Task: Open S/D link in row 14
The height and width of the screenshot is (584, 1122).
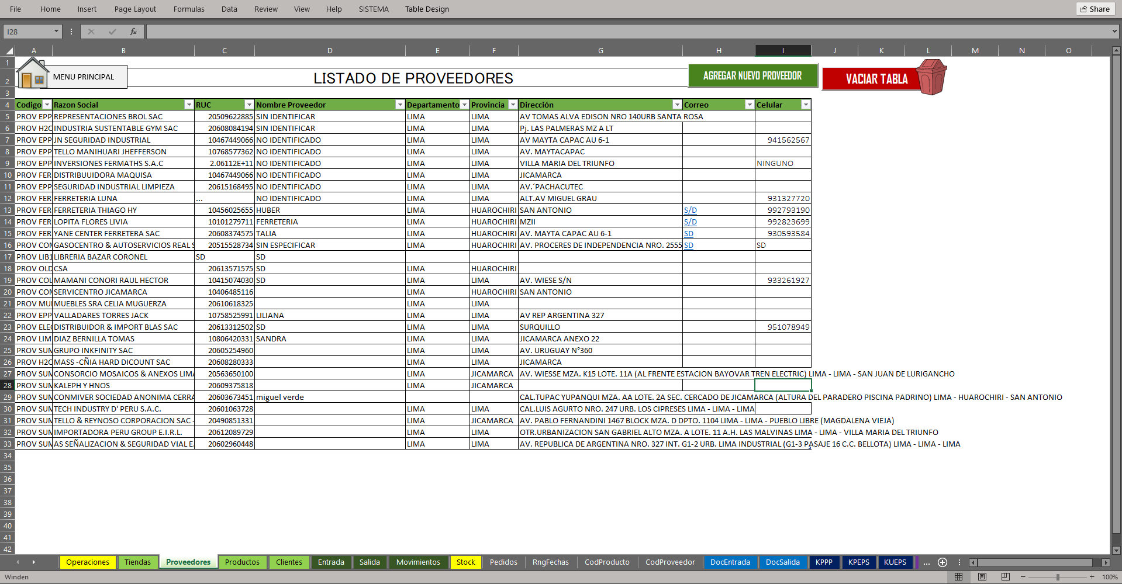Action: [x=691, y=222]
